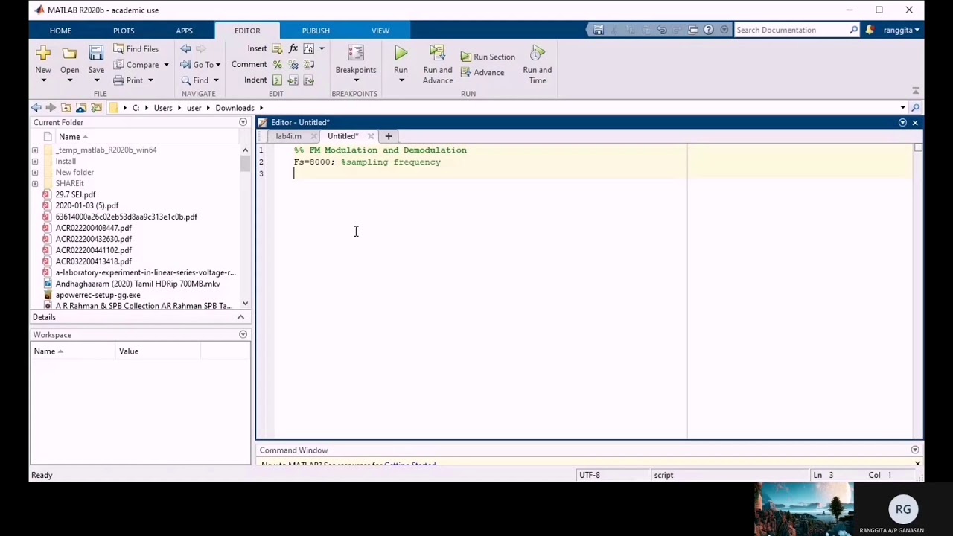
Task: Save the script with the Save icon
Action: click(x=96, y=53)
